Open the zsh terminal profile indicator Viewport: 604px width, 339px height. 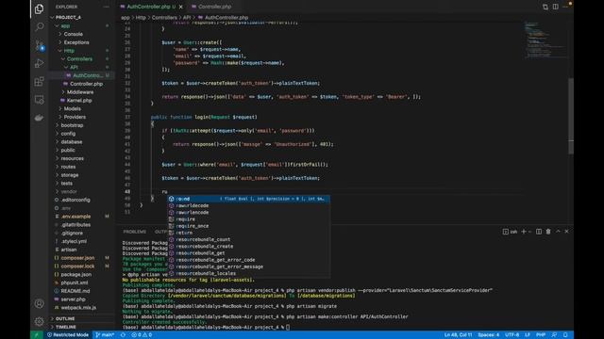pos(510,232)
